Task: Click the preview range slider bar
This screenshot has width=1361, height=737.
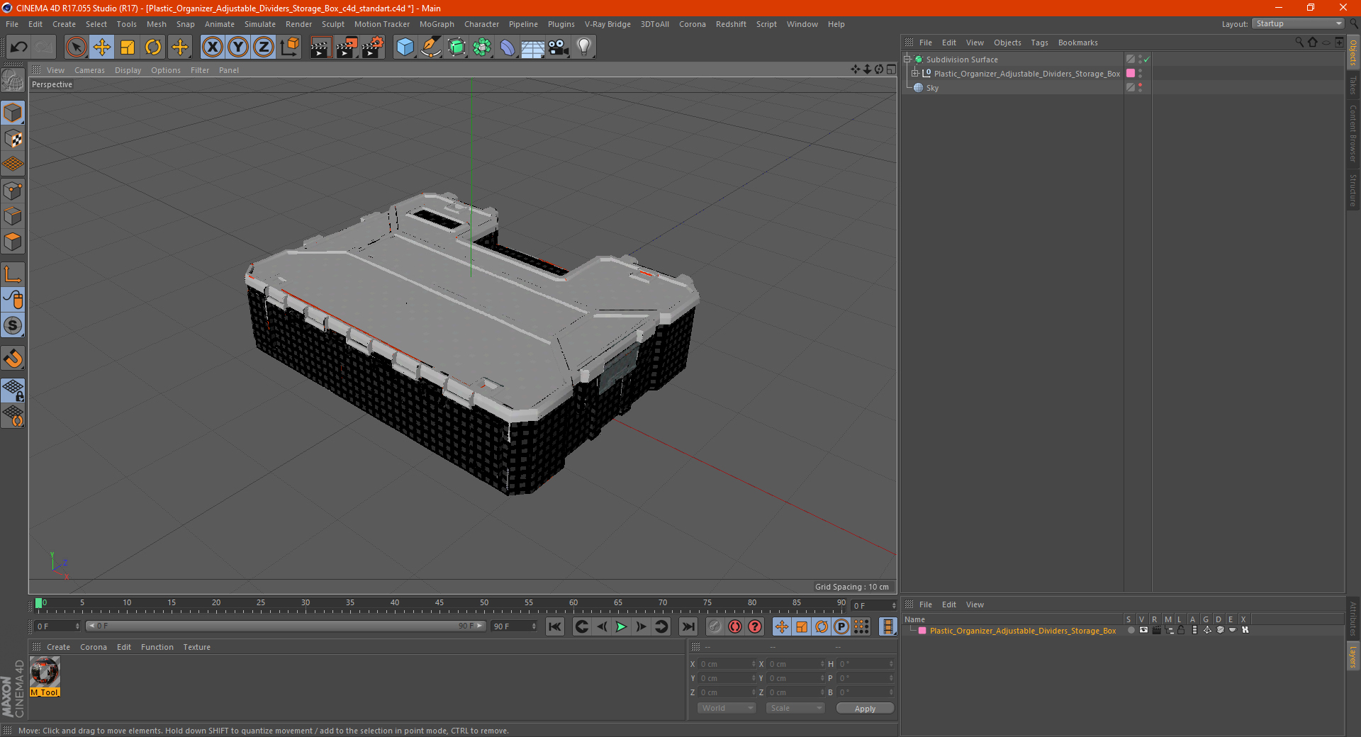Action: (x=286, y=626)
